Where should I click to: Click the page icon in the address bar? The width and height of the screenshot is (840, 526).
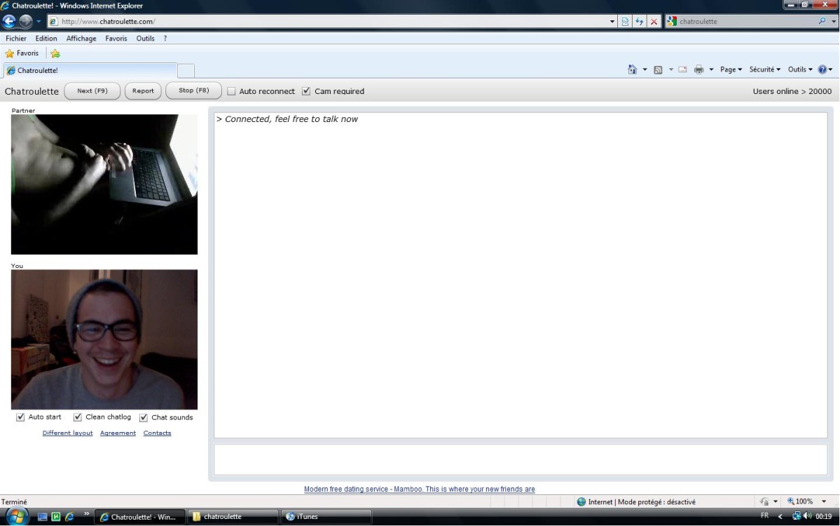click(x=53, y=22)
